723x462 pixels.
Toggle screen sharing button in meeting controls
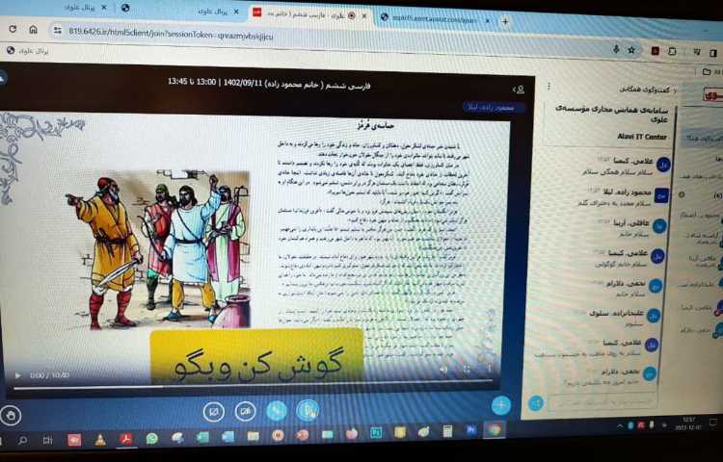(213, 411)
